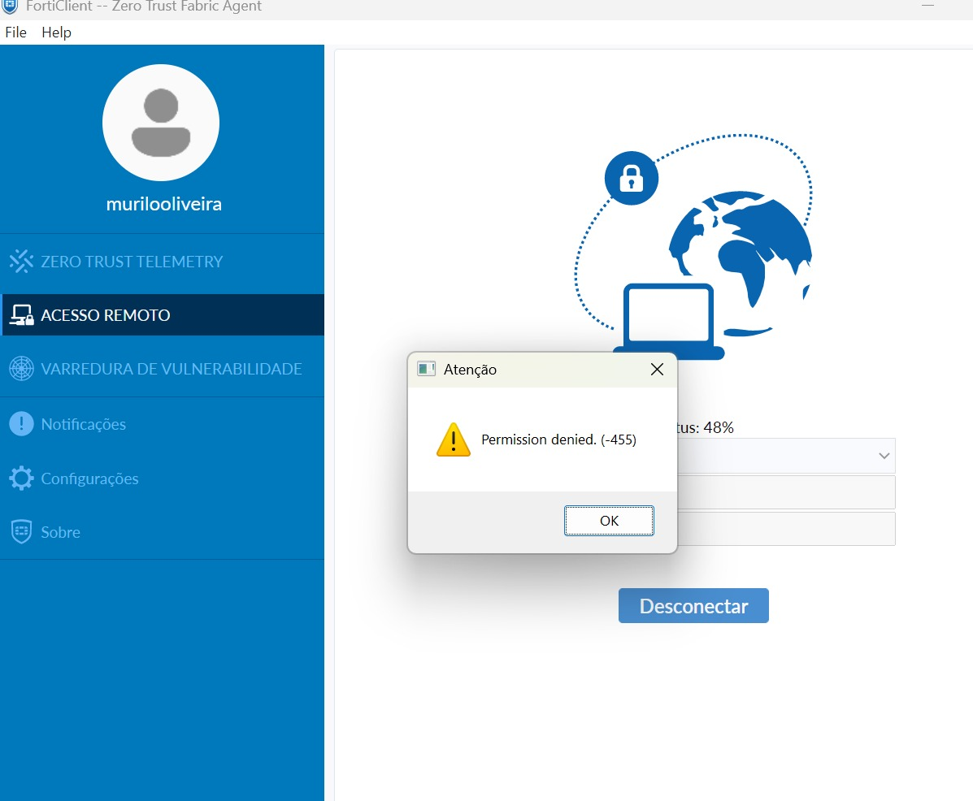973x801 pixels.
Task: Click the vulnerability scan radar icon
Action: [21, 368]
